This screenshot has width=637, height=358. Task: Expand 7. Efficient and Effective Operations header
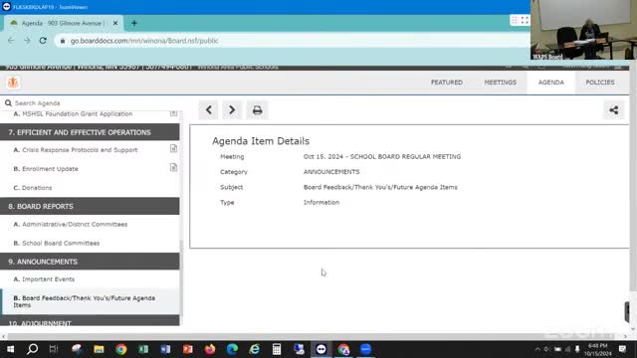tap(90, 132)
